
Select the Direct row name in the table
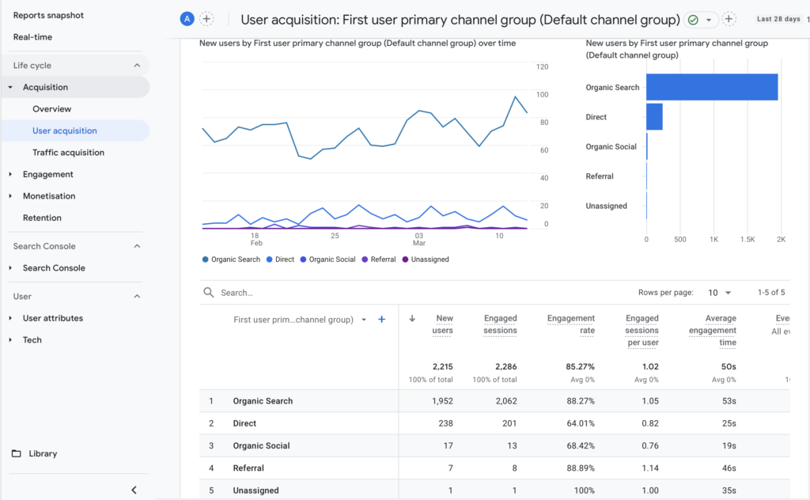pos(244,423)
